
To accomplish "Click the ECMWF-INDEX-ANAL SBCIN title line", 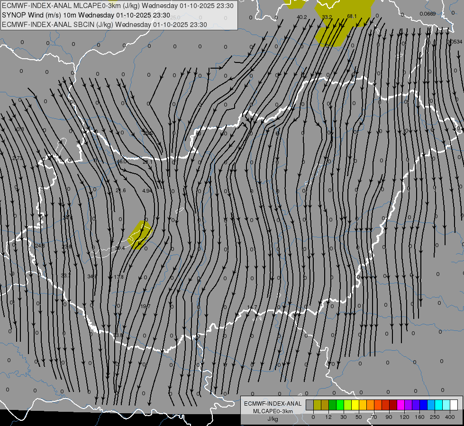I will coord(104,24).
